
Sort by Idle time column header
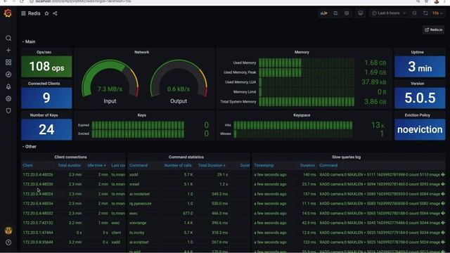pyautogui.click(x=96, y=166)
